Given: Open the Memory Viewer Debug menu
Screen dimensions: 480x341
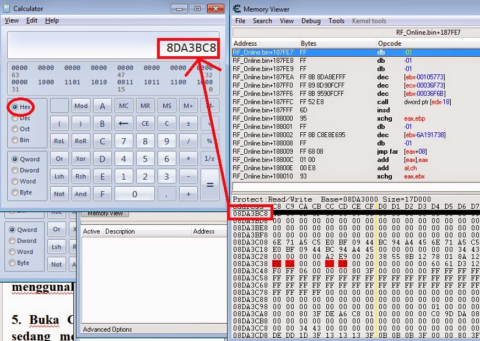Looking at the screenshot, I should (311, 21).
